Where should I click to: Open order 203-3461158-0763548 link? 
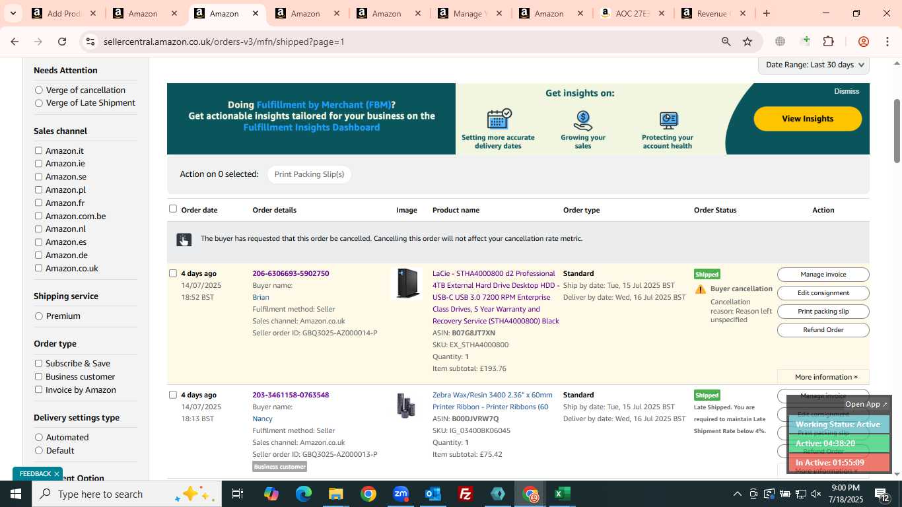(291, 395)
